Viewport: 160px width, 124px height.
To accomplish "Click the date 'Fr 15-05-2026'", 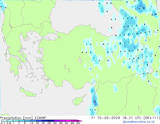I will [x=106, y=118].
